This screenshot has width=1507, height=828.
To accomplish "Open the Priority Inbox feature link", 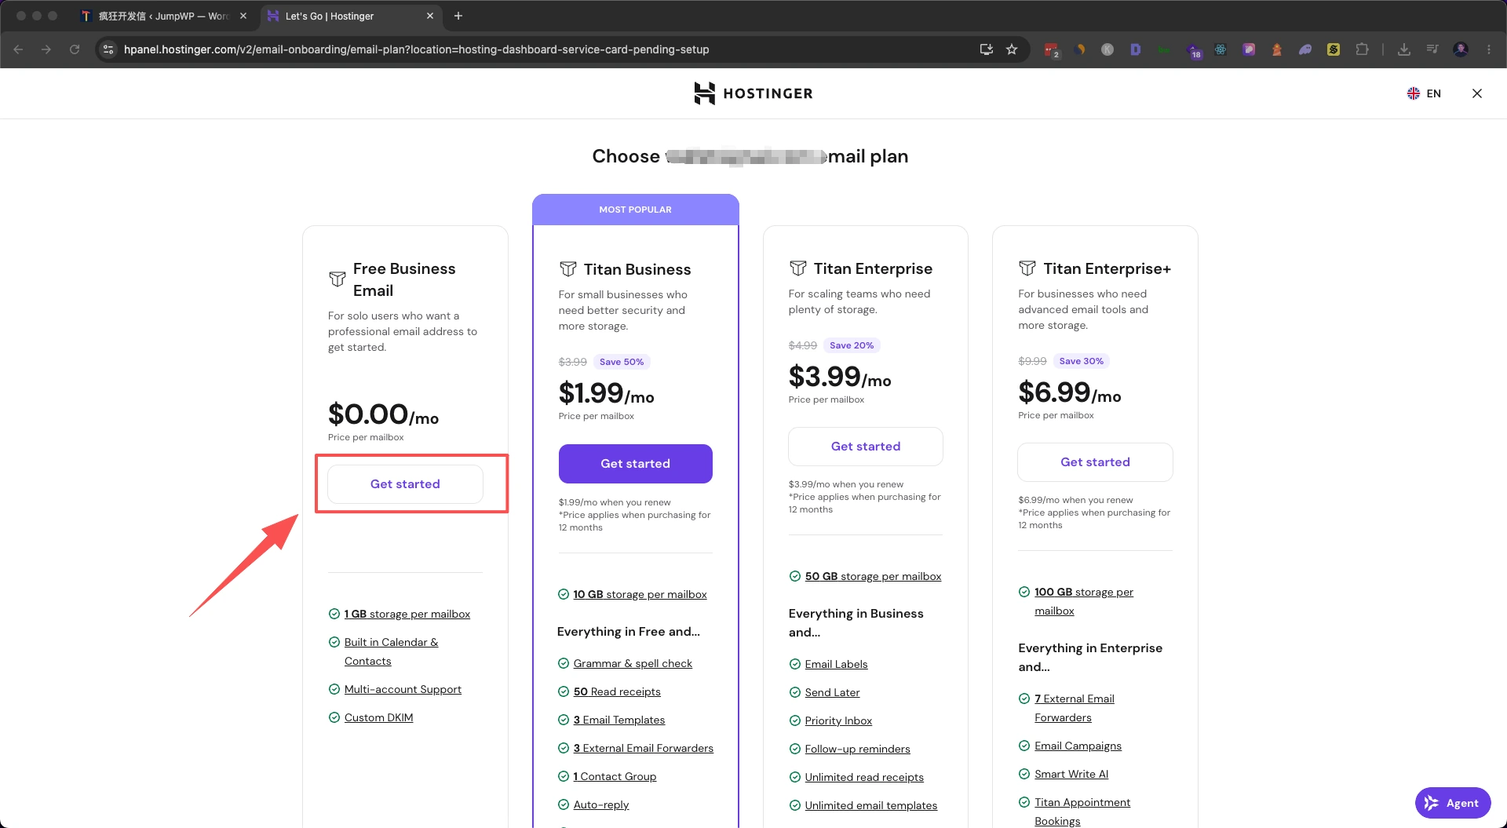I will pos(838,721).
